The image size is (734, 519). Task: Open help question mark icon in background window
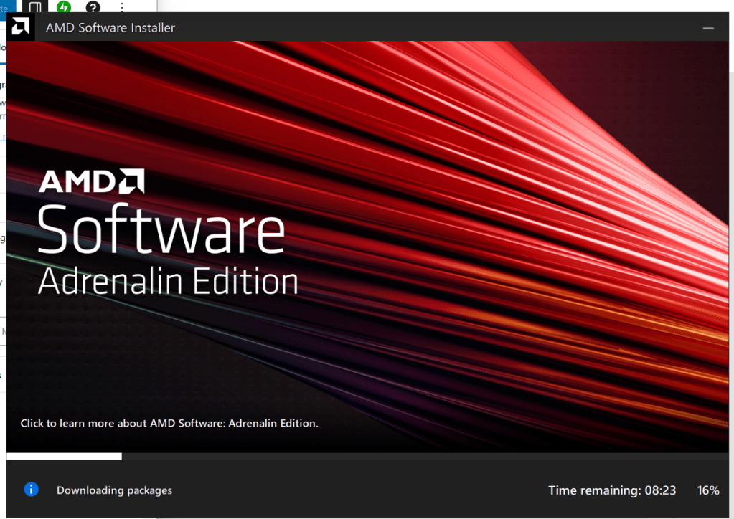coord(93,7)
